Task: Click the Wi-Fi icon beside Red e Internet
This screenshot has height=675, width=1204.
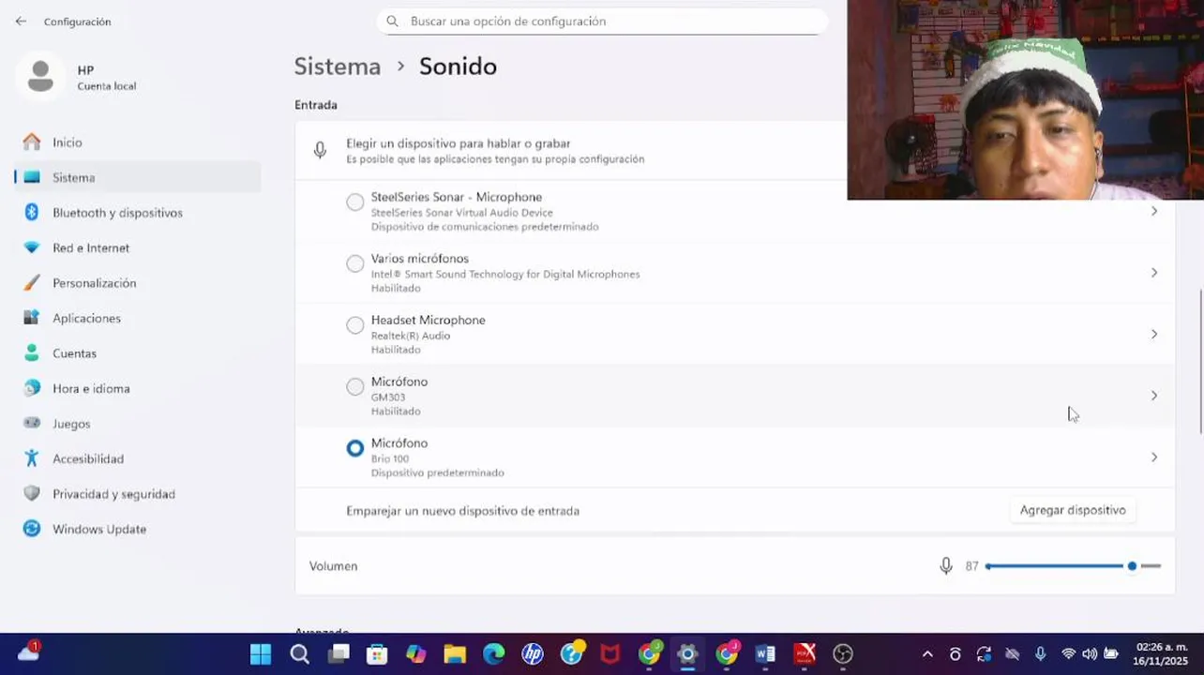Action: coord(32,247)
